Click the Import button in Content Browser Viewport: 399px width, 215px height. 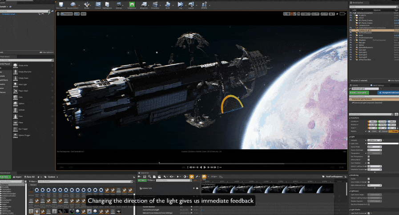click(x=18, y=177)
